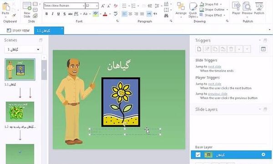
Task: Select the Format Painter brush icon
Action: point(14,15)
